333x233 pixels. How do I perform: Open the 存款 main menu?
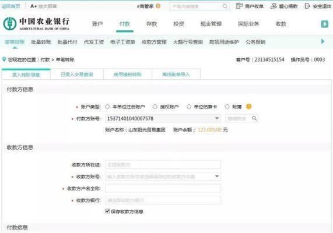tap(152, 24)
